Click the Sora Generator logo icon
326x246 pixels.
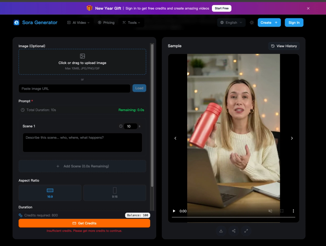[16, 22]
